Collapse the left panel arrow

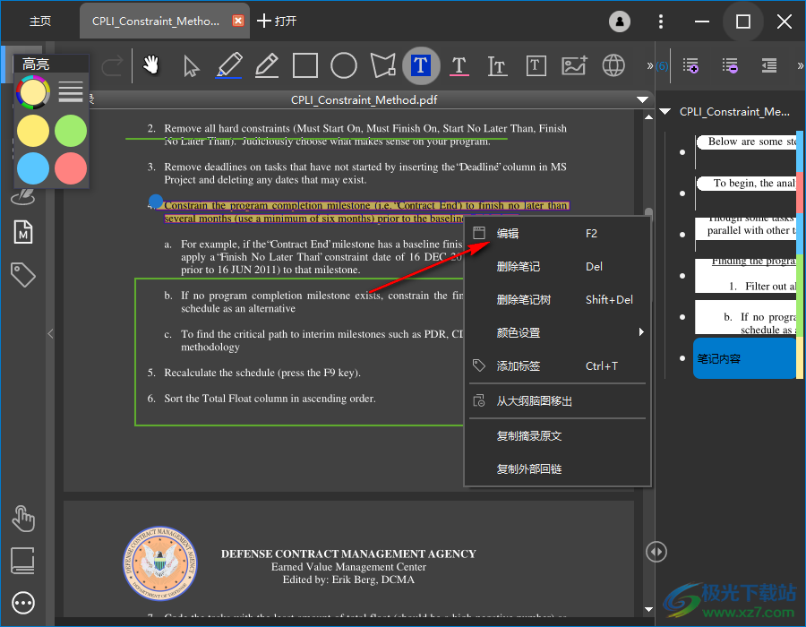pos(50,333)
